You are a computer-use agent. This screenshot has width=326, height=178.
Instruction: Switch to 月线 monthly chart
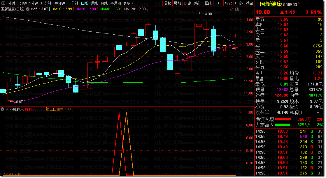pos(104,3)
